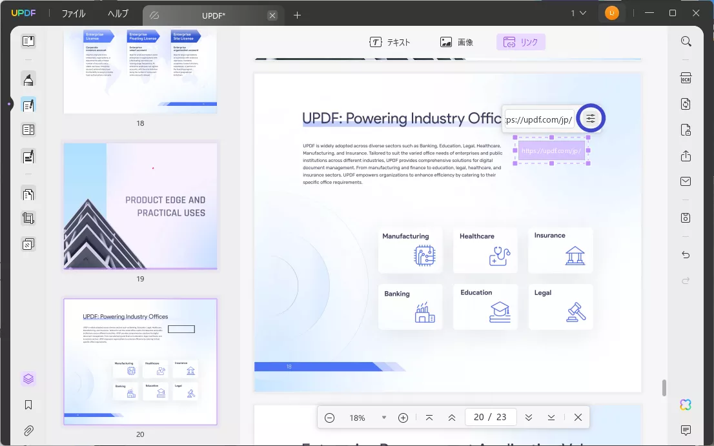The height and width of the screenshot is (446, 714).
Task: Click the Banking card
Action: (x=410, y=307)
